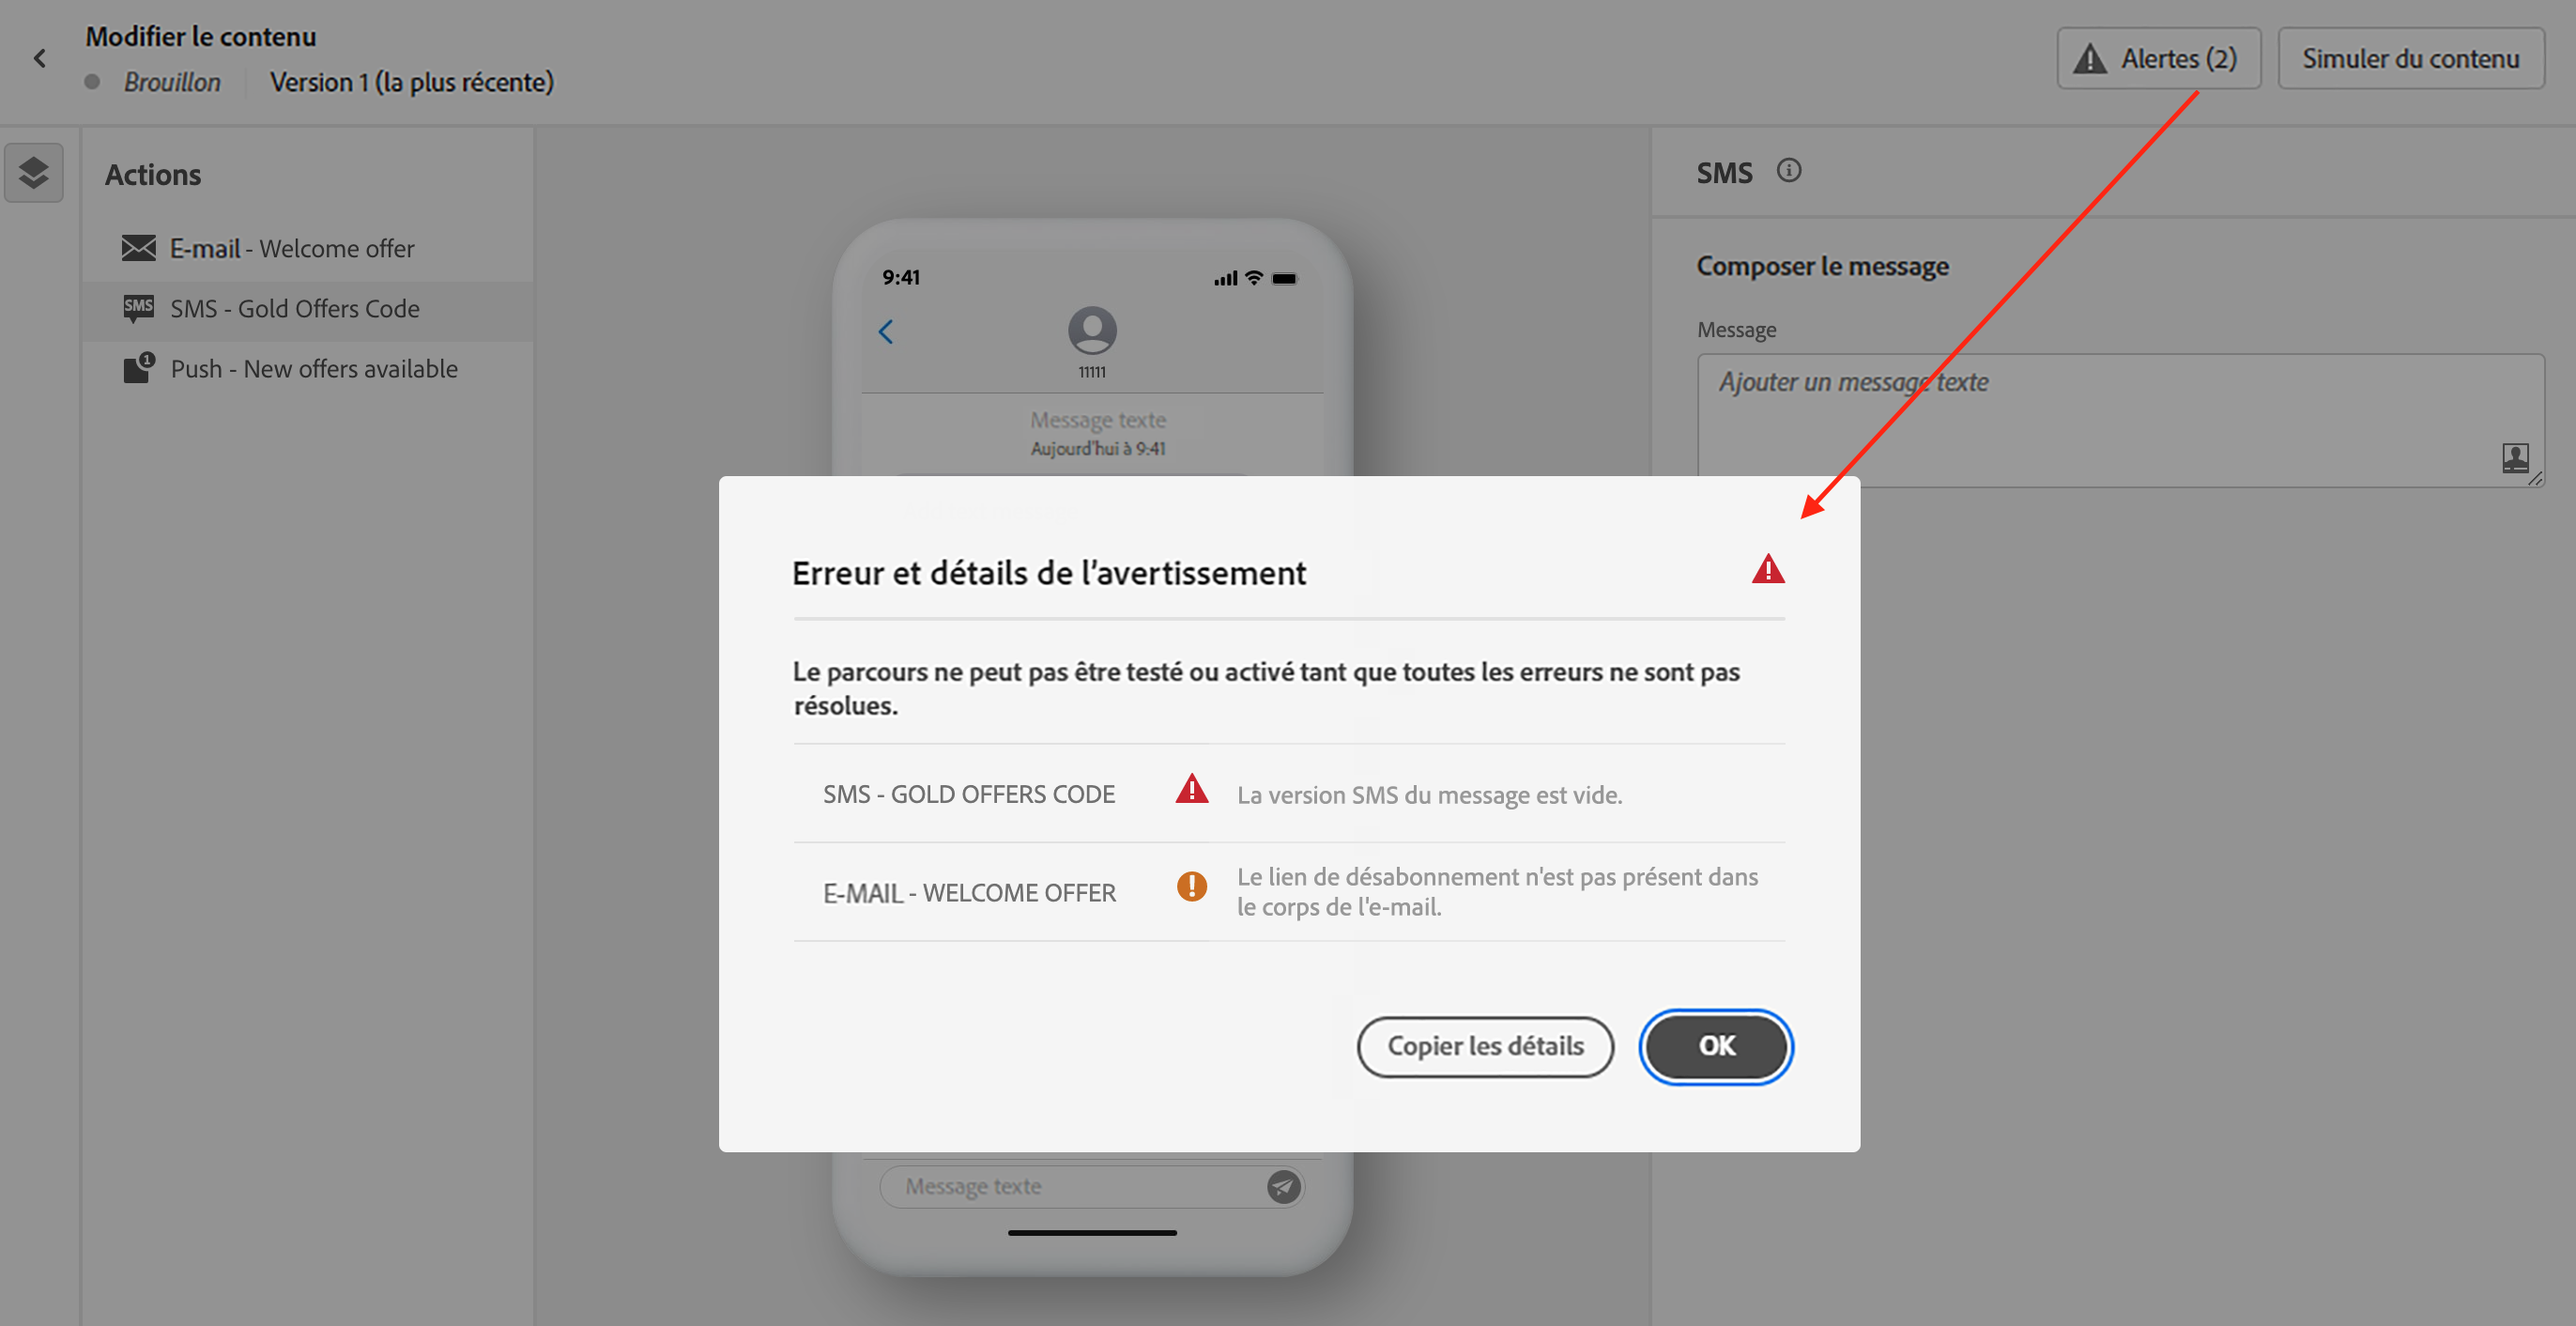Click the phone preview send icon
The width and height of the screenshot is (2576, 1326).
pyautogui.click(x=1283, y=1187)
